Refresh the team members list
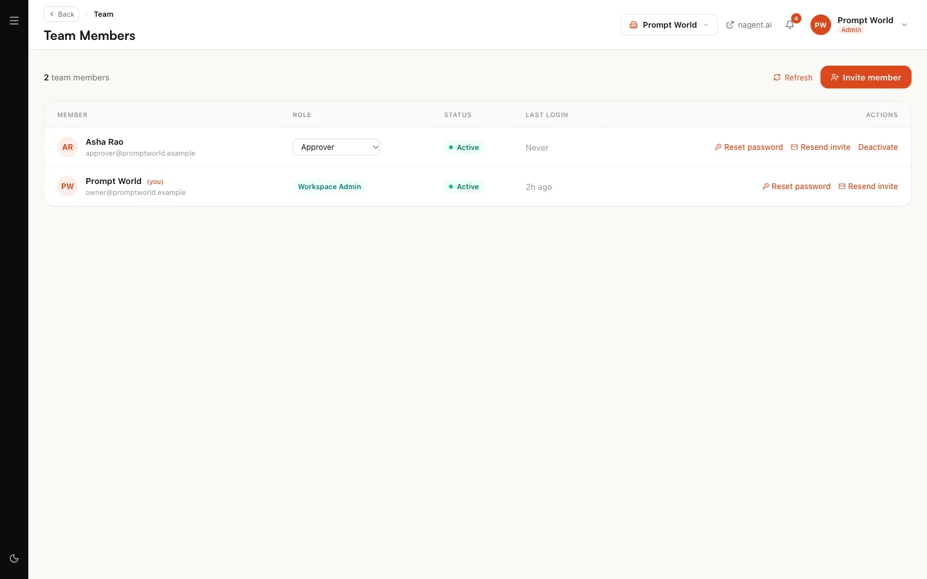 [792, 77]
